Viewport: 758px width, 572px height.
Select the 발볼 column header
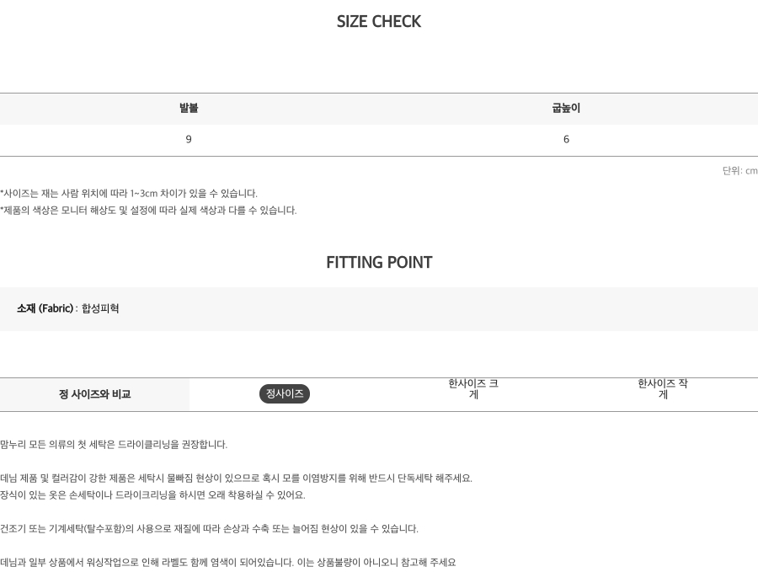point(189,108)
